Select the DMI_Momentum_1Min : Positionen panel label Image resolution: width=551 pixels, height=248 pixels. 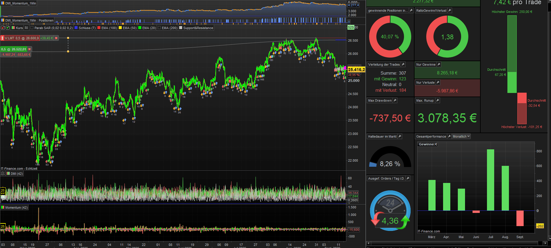[x=29, y=20]
